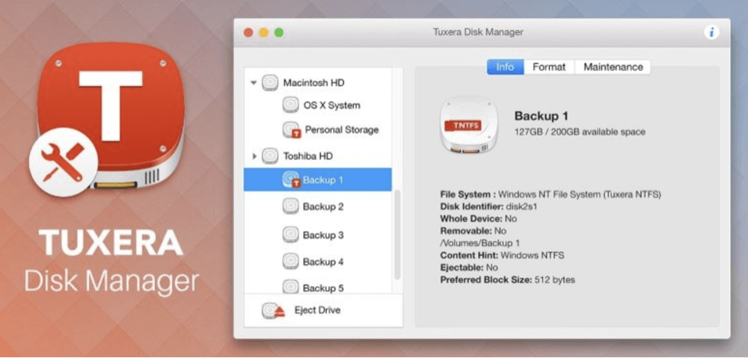Collapse the Macintosh HD tree
748x358 pixels.
[254, 83]
